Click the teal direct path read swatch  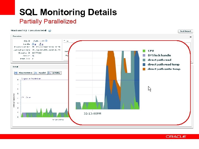[144, 60]
